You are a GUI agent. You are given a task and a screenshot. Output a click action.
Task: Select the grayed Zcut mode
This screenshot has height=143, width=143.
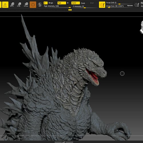tap(92, 3)
